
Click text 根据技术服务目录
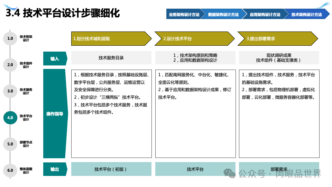tap(97, 75)
